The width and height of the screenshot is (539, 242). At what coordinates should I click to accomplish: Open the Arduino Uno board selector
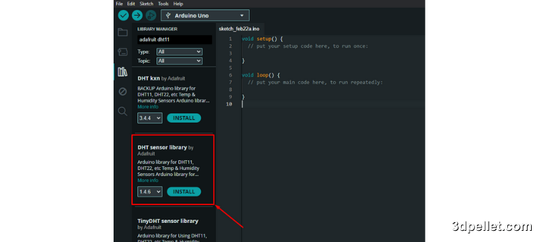point(205,15)
